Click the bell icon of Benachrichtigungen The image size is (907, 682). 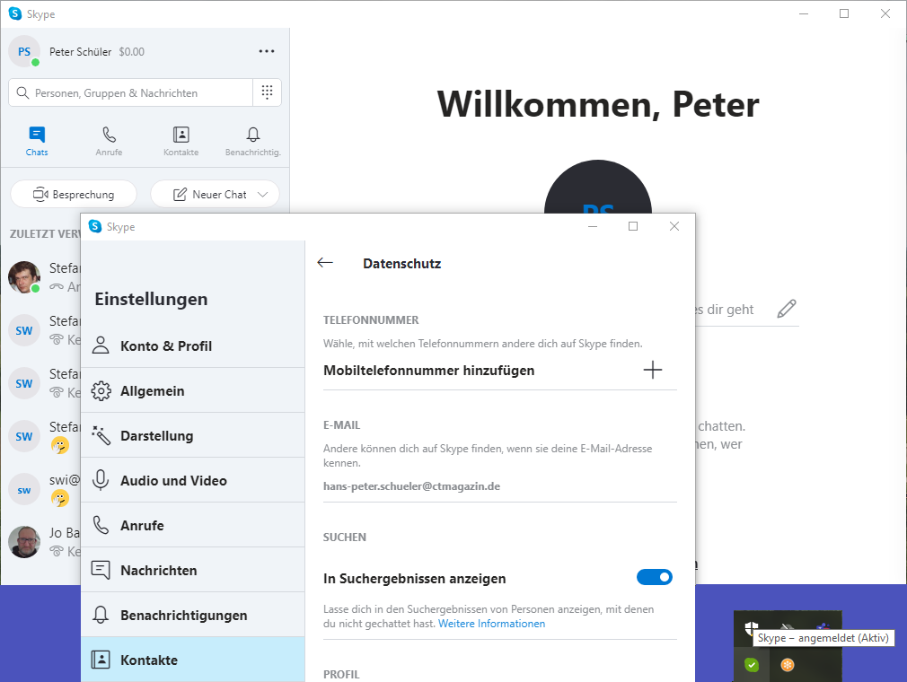[101, 615]
